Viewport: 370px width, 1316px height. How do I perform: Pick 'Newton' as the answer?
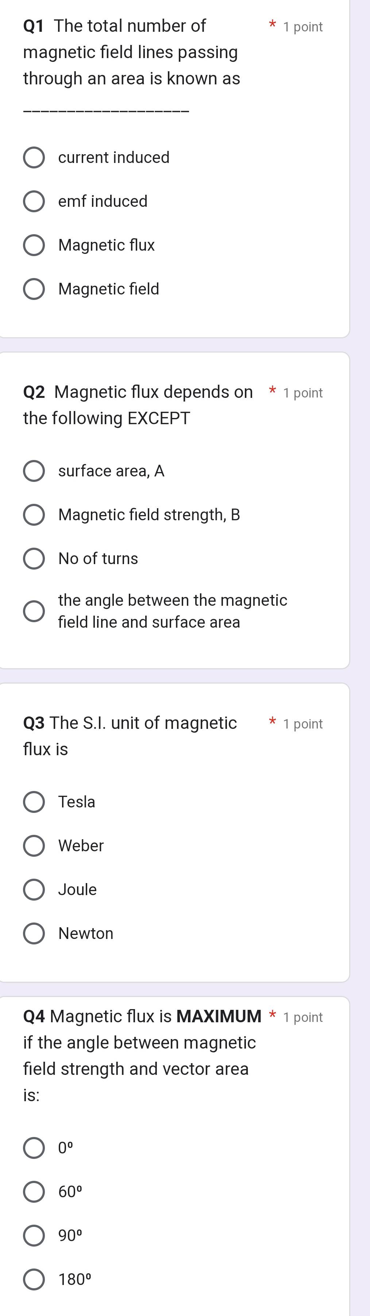click(34, 934)
